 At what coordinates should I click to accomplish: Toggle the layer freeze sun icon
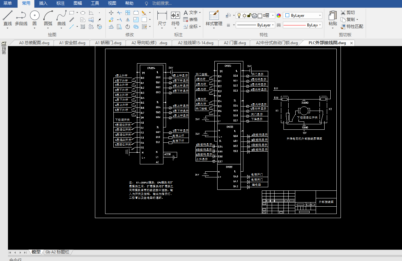pos(244,15)
